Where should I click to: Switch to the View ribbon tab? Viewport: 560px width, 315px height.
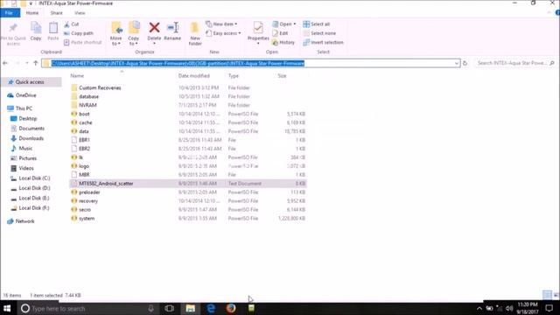[80, 13]
